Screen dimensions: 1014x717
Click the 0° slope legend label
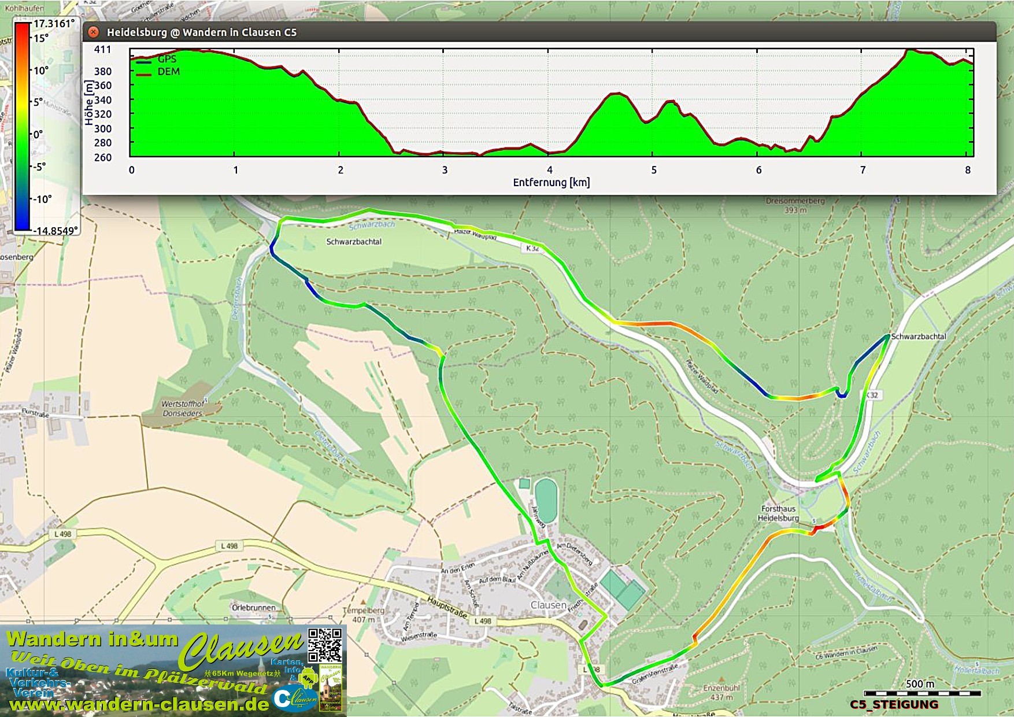(38, 135)
